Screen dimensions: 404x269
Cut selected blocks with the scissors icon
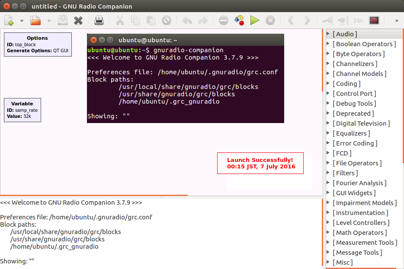120,20
